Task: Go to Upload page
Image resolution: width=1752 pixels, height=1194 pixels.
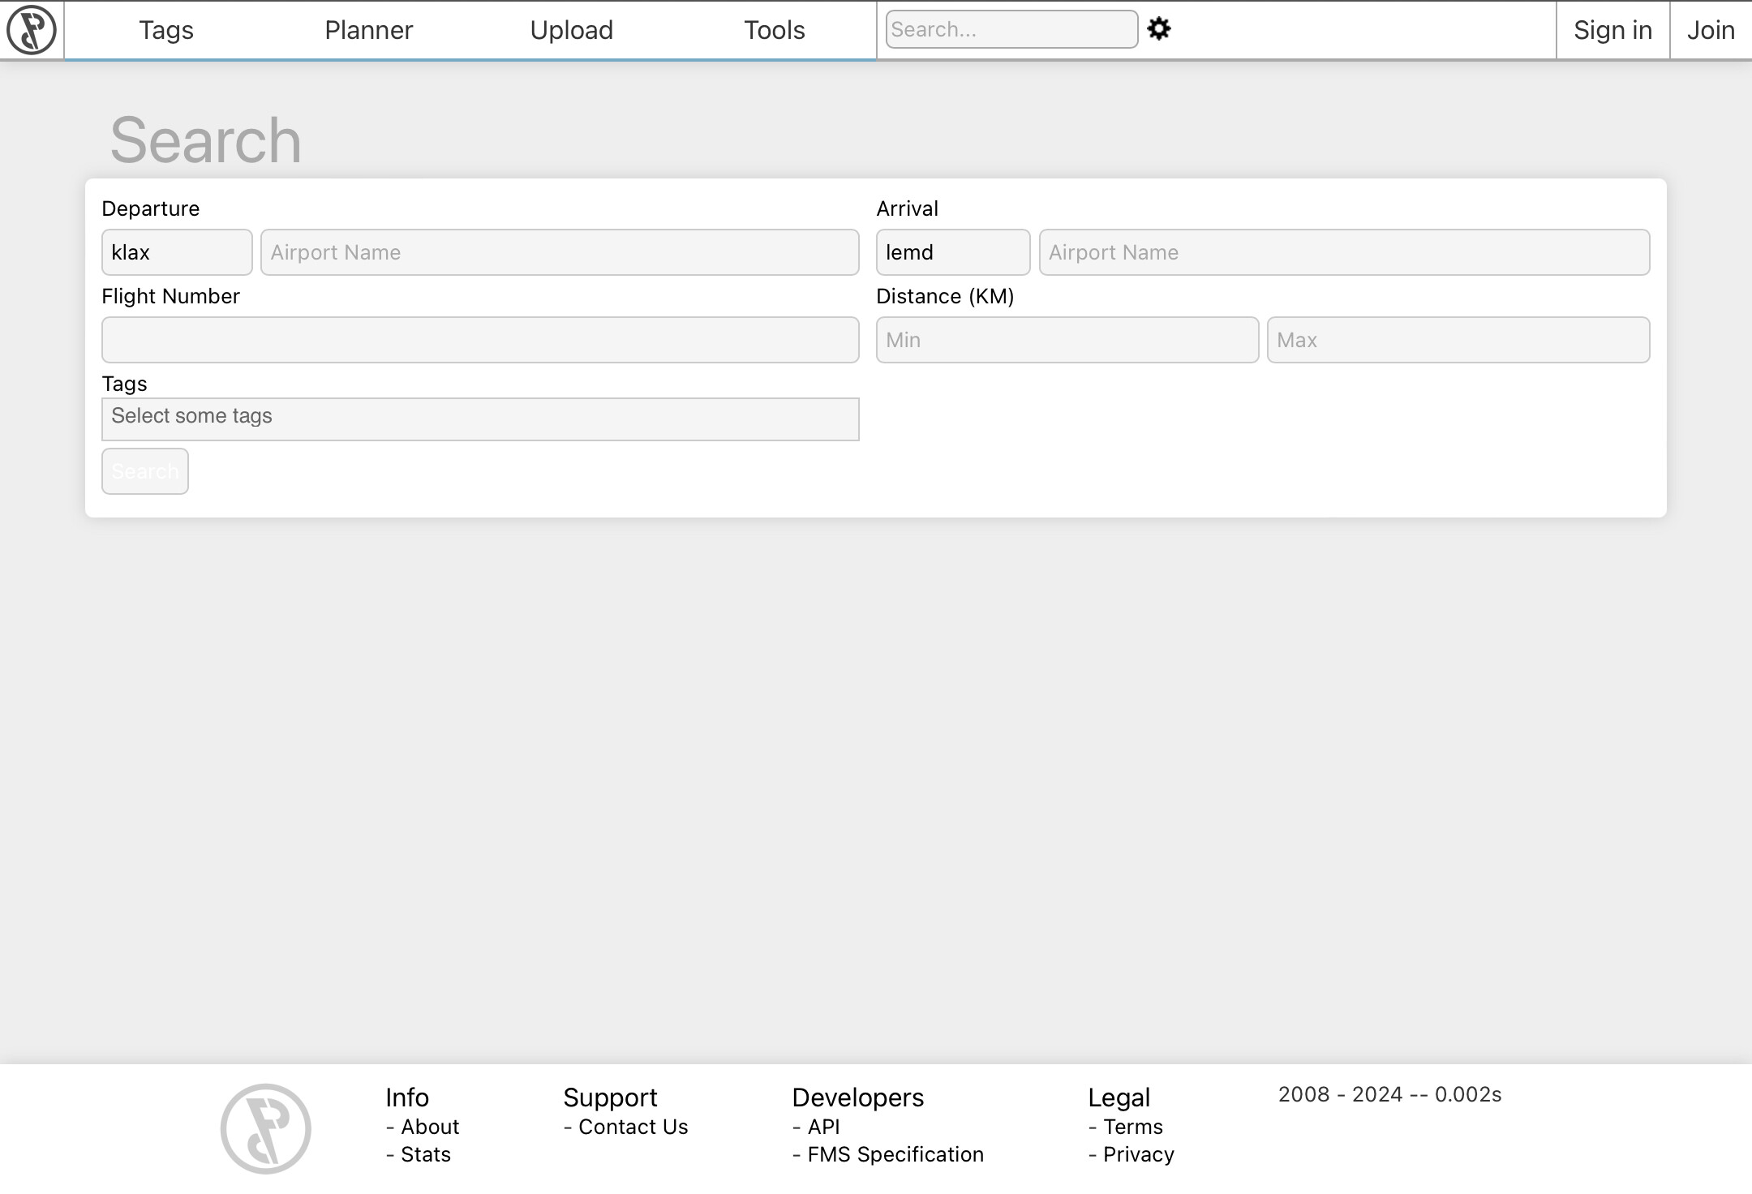Action: 571,30
